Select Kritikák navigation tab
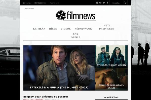This screenshot has height=100, width=151. click(x=39, y=29)
